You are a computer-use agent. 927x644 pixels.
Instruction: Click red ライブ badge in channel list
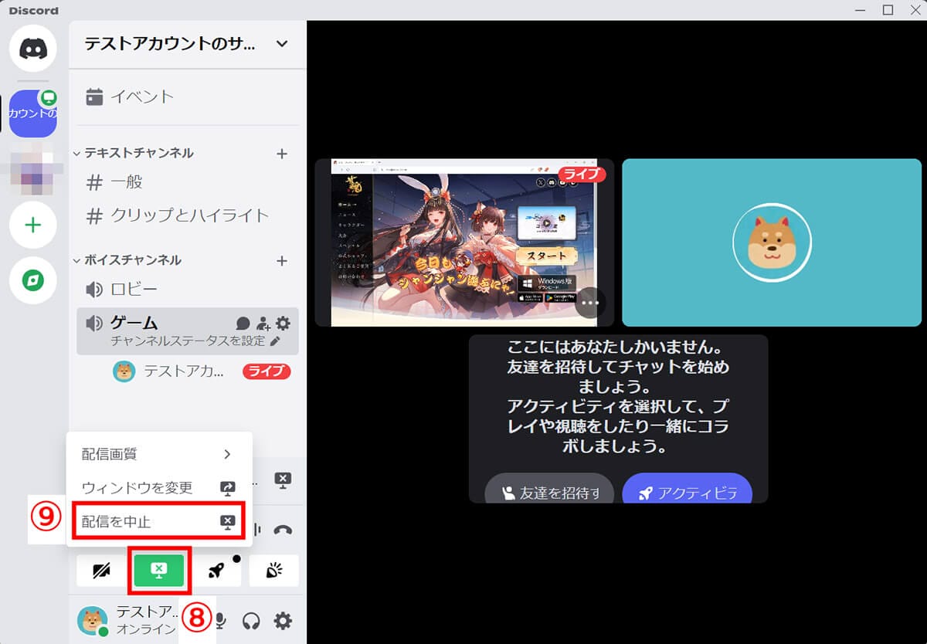point(267,371)
